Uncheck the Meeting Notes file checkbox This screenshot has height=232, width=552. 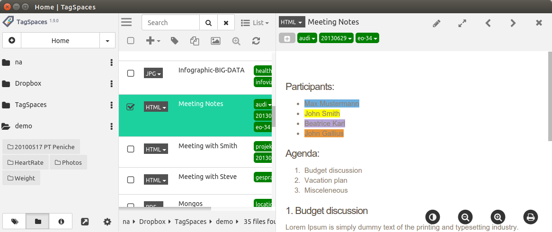pos(131,107)
